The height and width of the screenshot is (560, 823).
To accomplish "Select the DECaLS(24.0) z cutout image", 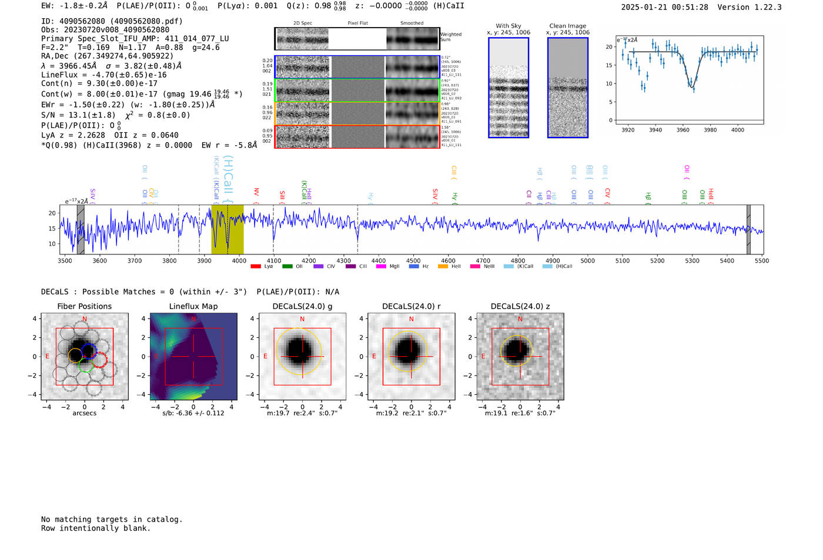I will point(520,356).
